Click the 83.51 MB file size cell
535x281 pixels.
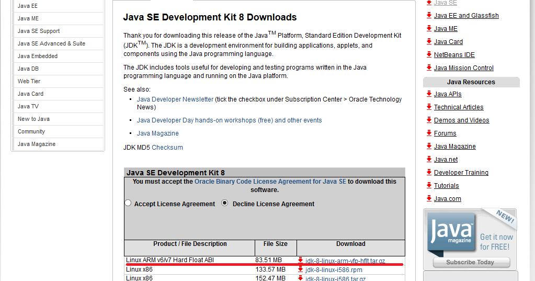tap(268, 260)
